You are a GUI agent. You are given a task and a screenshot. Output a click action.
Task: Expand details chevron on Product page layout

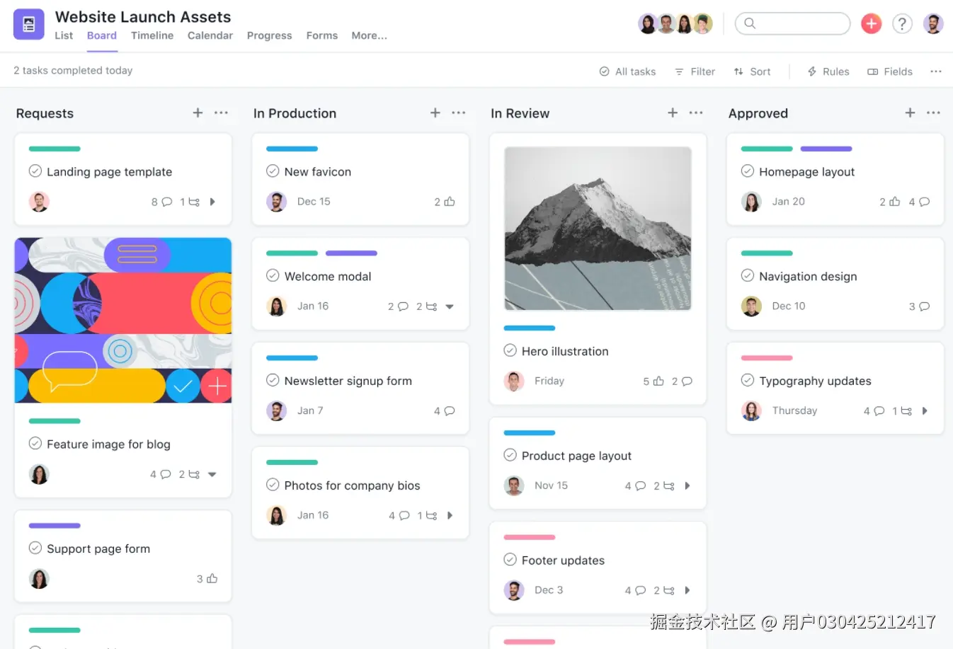click(687, 486)
